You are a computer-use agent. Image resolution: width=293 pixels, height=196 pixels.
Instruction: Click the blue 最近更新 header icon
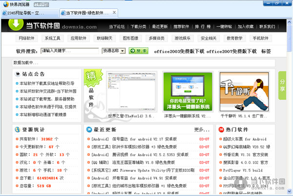pos(89,130)
